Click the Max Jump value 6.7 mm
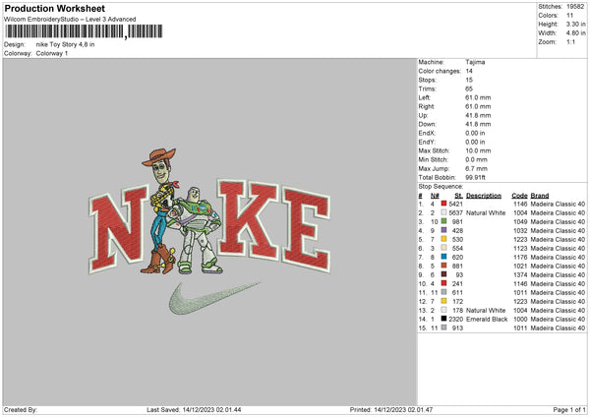 tap(476, 168)
